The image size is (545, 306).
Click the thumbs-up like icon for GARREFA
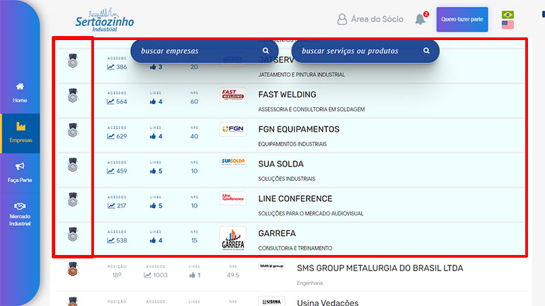[x=153, y=241]
